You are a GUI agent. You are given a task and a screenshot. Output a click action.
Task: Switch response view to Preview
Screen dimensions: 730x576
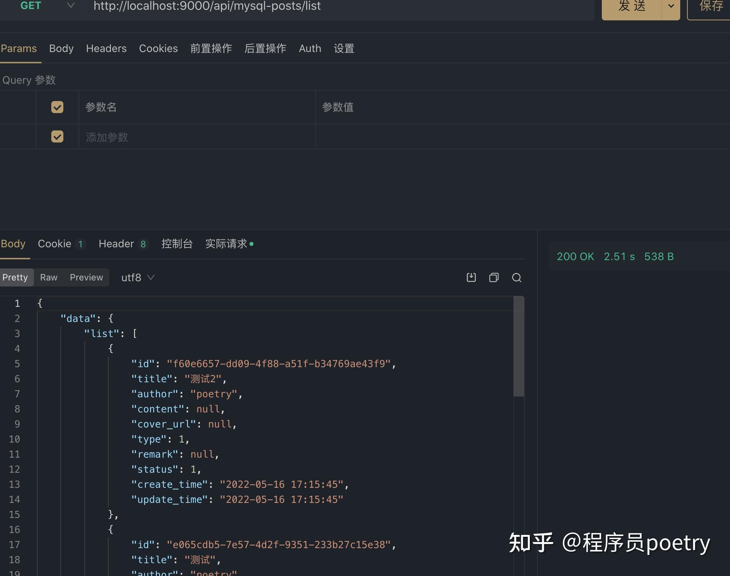(x=86, y=277)
